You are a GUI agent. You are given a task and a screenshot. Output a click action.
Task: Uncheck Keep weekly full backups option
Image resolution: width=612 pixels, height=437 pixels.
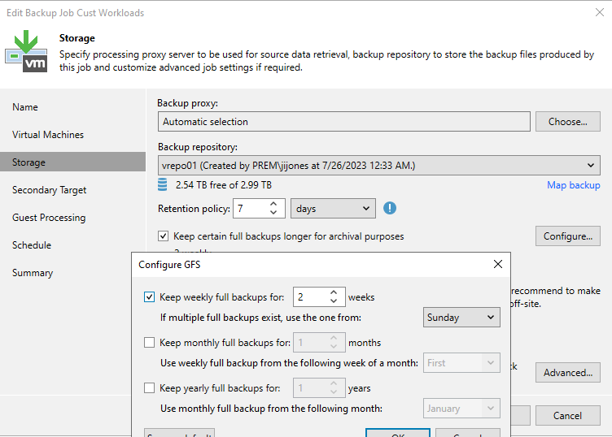149,297
